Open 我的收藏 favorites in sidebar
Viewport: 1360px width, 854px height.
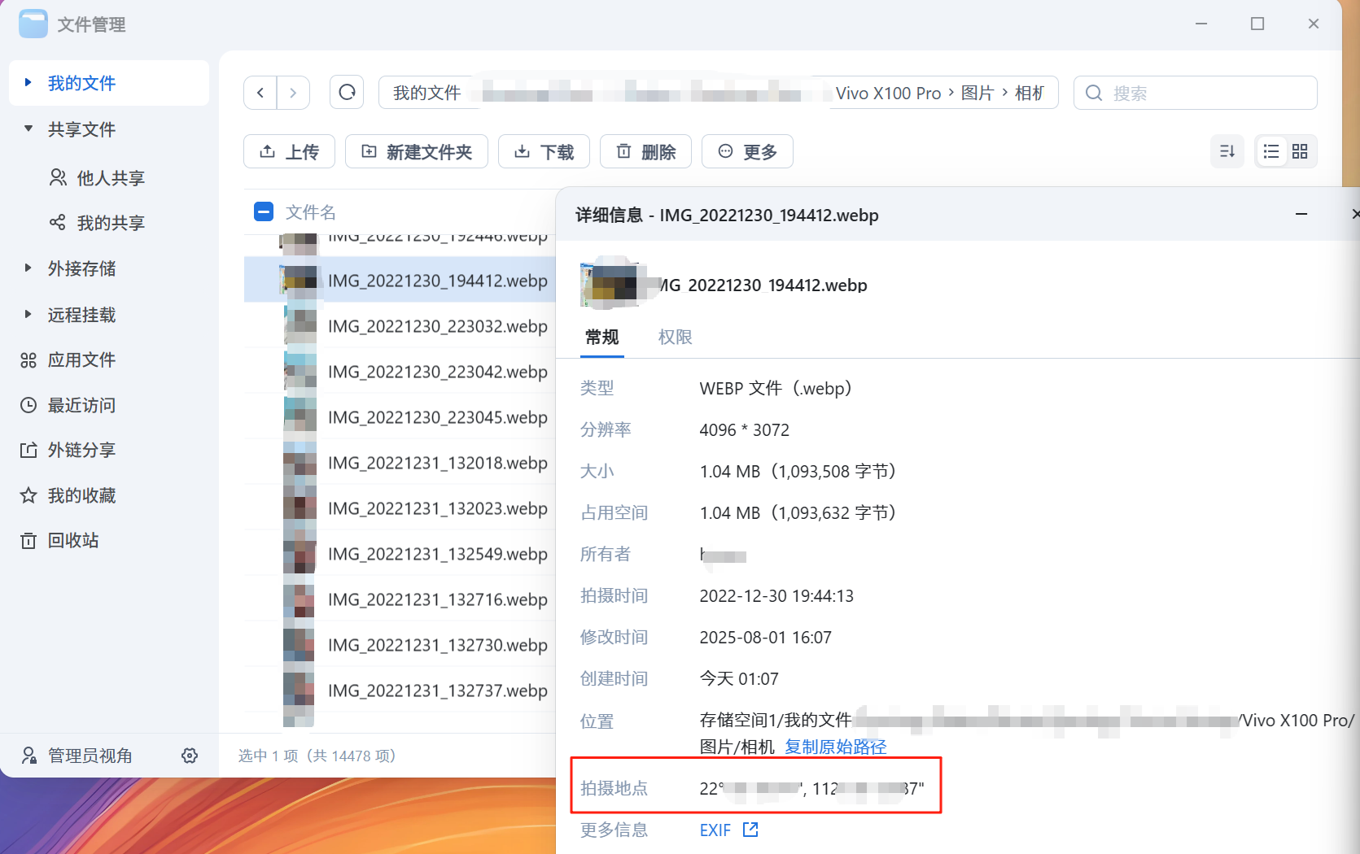[81, 495]
